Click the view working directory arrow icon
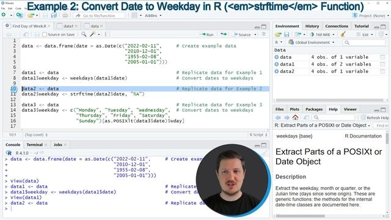391x220 pixels. pyautogui.click(x=42, y=153)
